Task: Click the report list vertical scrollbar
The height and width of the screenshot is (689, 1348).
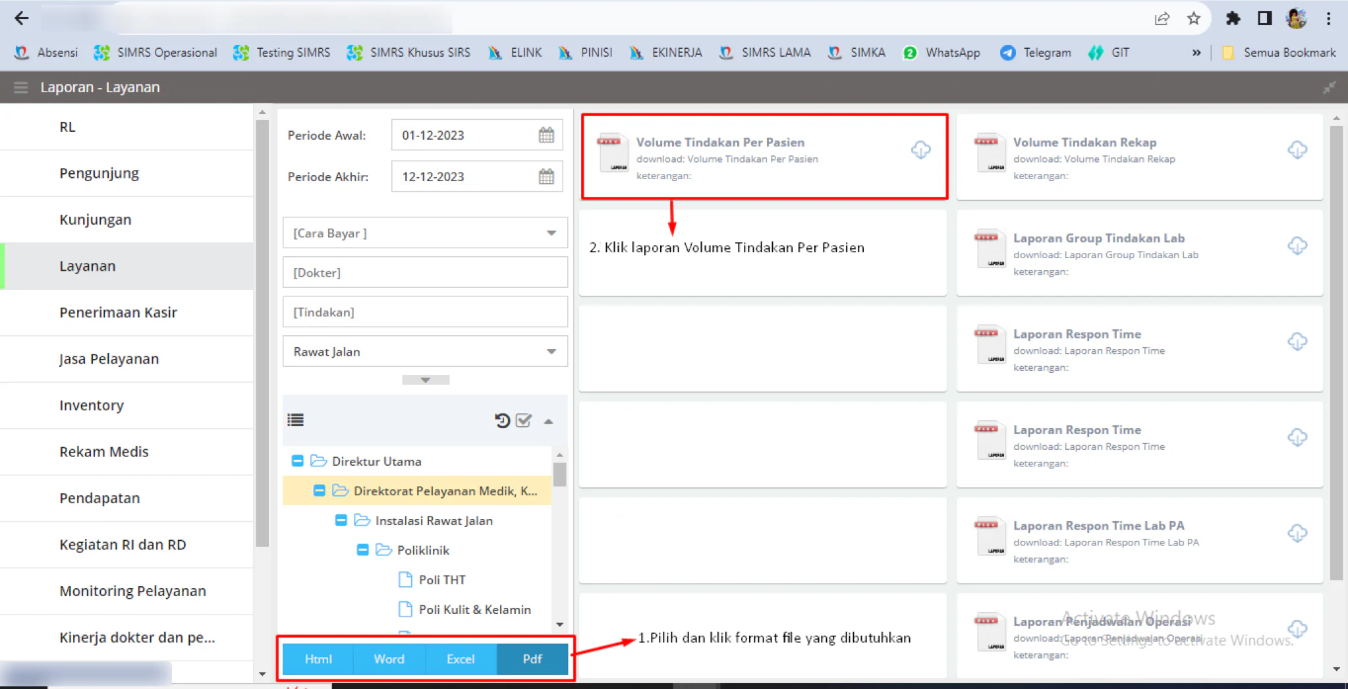Action: click(1336, 352)
